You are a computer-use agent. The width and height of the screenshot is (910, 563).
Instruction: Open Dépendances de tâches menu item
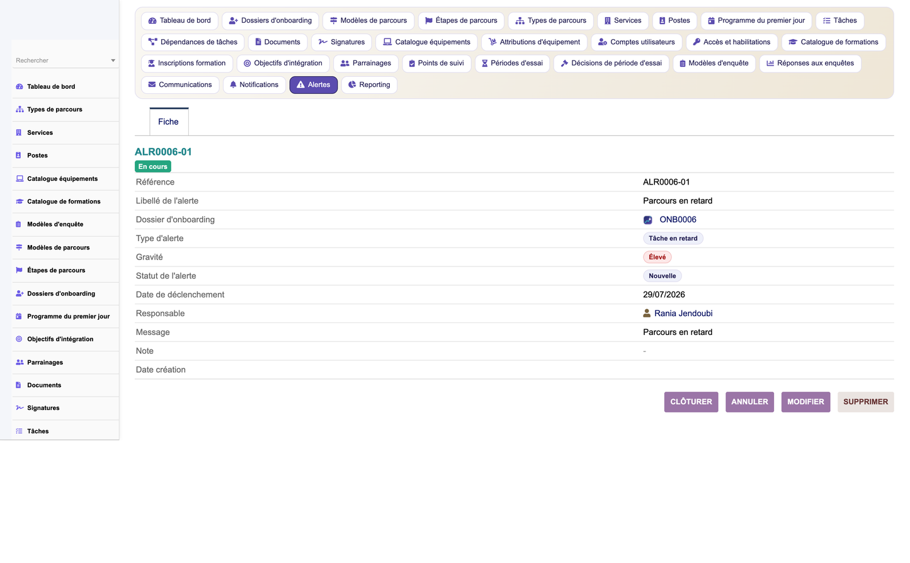click(193, 42)
